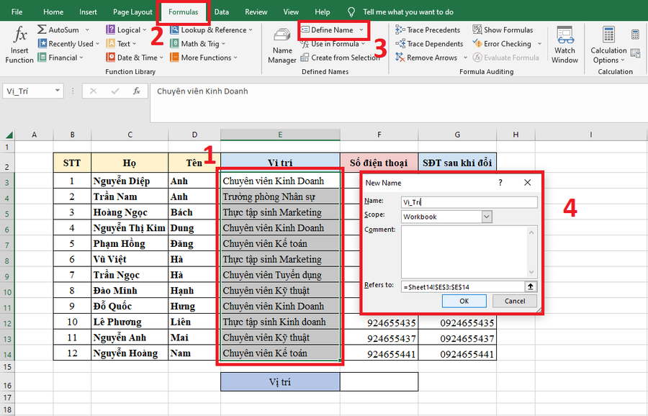The width and height of the screenshot is (648, 416).
Task: Open the Scope dropdown in New Name
Action: tap(487, 217)
